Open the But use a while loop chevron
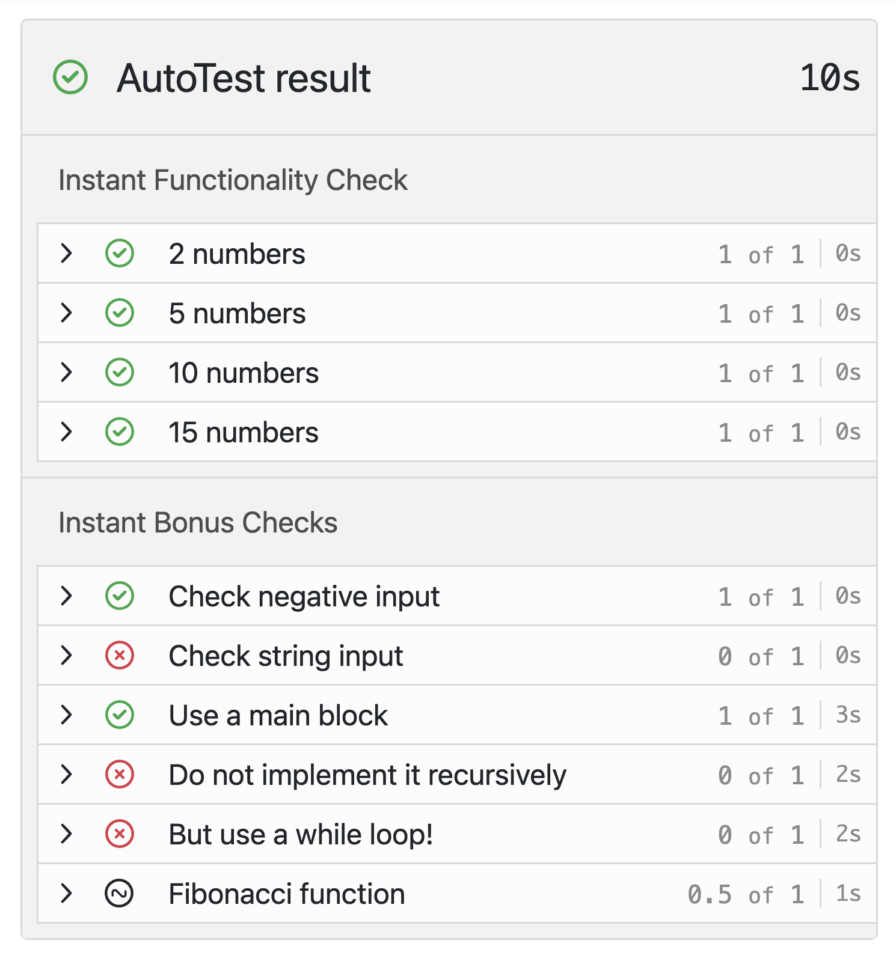 [x=67, y=834]
